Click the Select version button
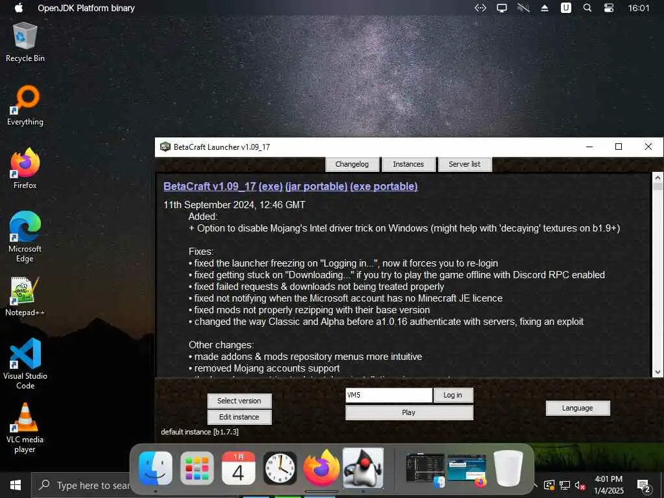 coord(239,401)
